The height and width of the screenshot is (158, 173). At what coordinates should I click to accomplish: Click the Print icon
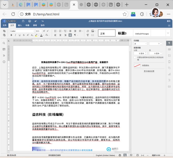[29, 21]
